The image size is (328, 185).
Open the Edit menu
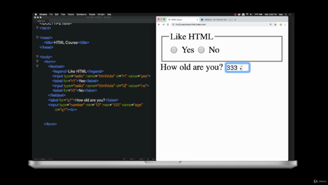click(57, 14)
